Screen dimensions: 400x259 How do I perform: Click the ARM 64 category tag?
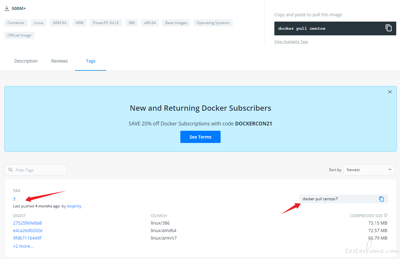coord(59,23)
